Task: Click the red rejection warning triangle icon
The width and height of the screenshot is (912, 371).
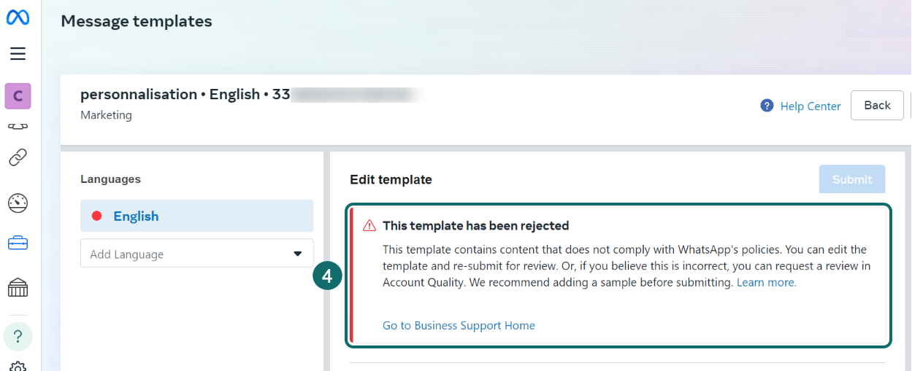Action: [x=369, y=226]
